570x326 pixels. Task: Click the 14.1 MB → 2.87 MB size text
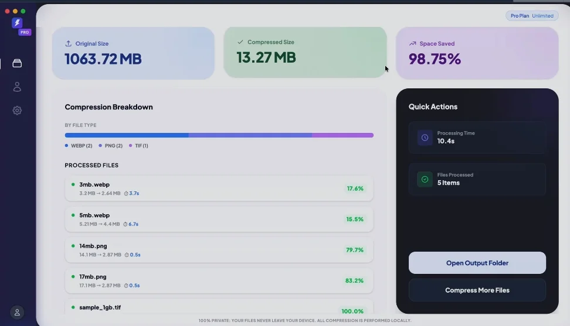click(x=100, y=255)
